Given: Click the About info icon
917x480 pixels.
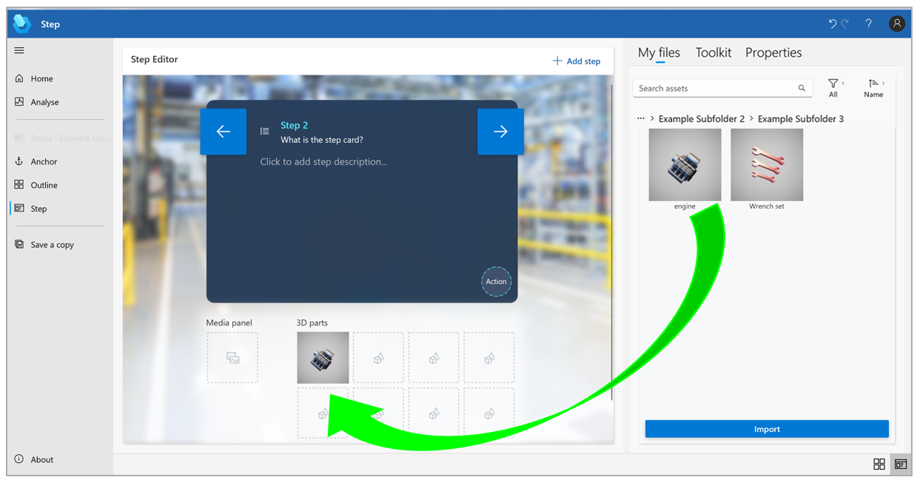Looking at the screenshot, I should 19,459.
